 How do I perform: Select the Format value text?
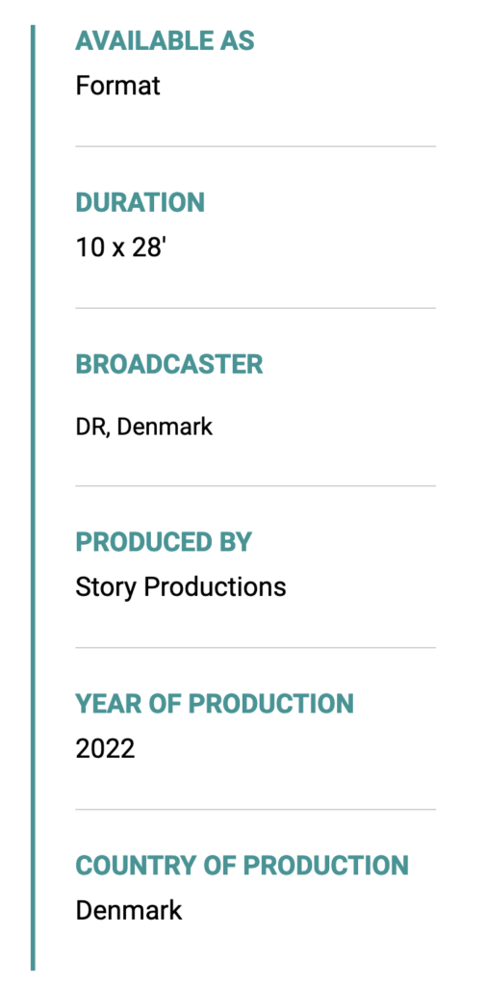pyautogui.click(x=117, y=85)
